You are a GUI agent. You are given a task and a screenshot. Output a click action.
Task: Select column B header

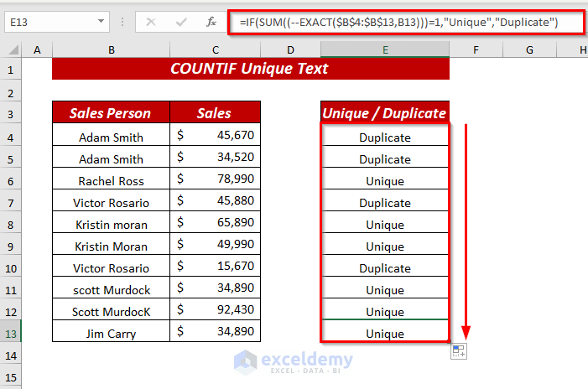111,49
